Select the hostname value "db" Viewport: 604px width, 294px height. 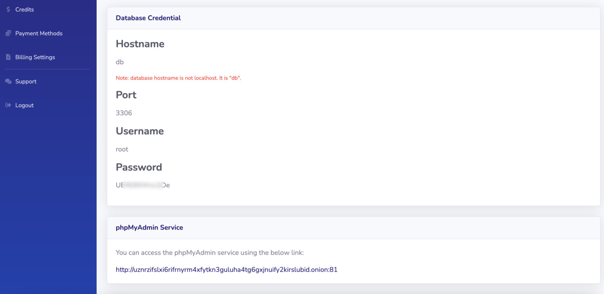click(x=120, y=62)
